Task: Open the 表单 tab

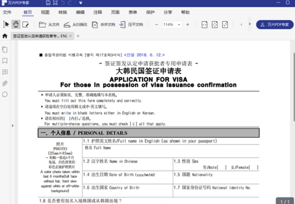Action: [x=133, y=12]
